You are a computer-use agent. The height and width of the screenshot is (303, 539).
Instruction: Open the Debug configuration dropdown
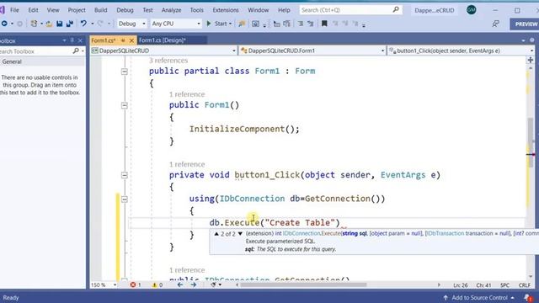point(132,24)
